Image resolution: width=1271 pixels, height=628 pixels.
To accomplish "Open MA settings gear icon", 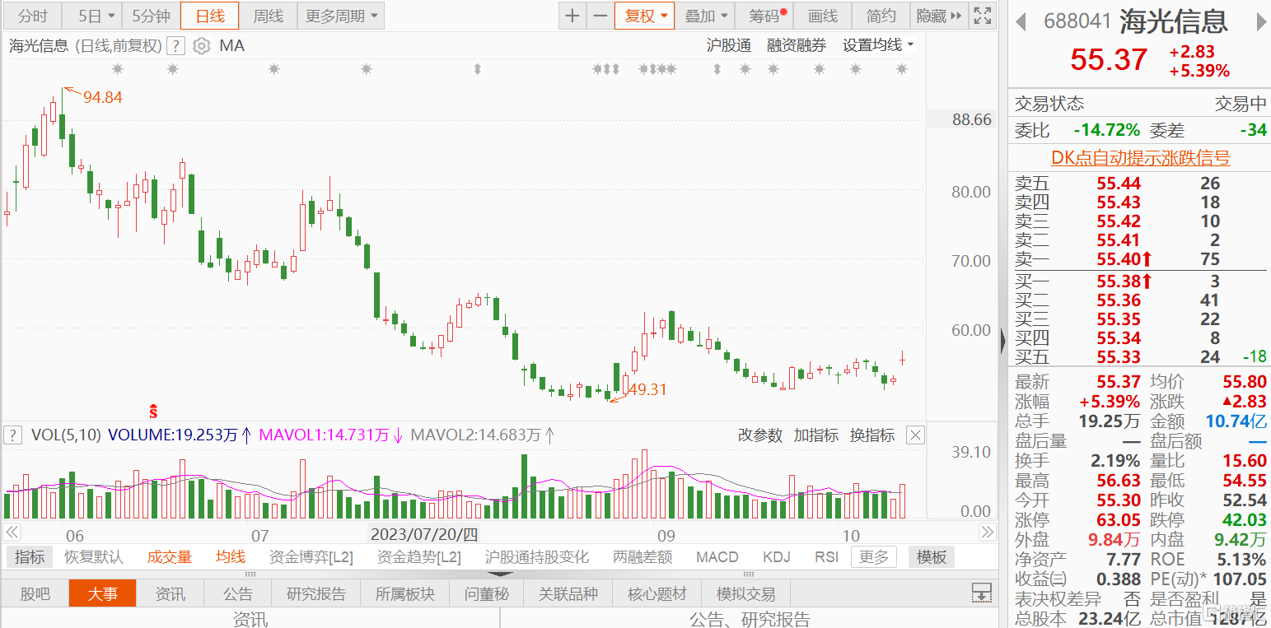I will [x=202, y=46].
